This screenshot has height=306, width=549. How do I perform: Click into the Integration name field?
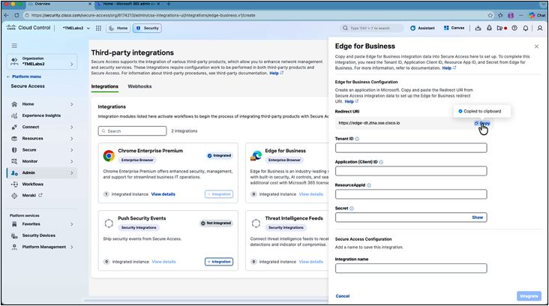(x=411, y=268)
